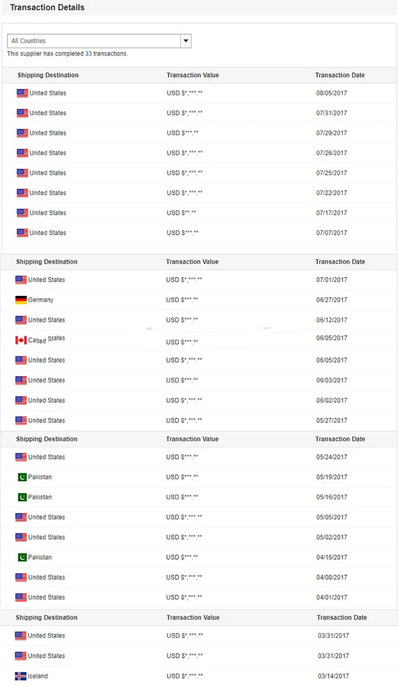Click the 33 transactions count link
Screen dimensions: 399x684
click(x=88, y=54)
